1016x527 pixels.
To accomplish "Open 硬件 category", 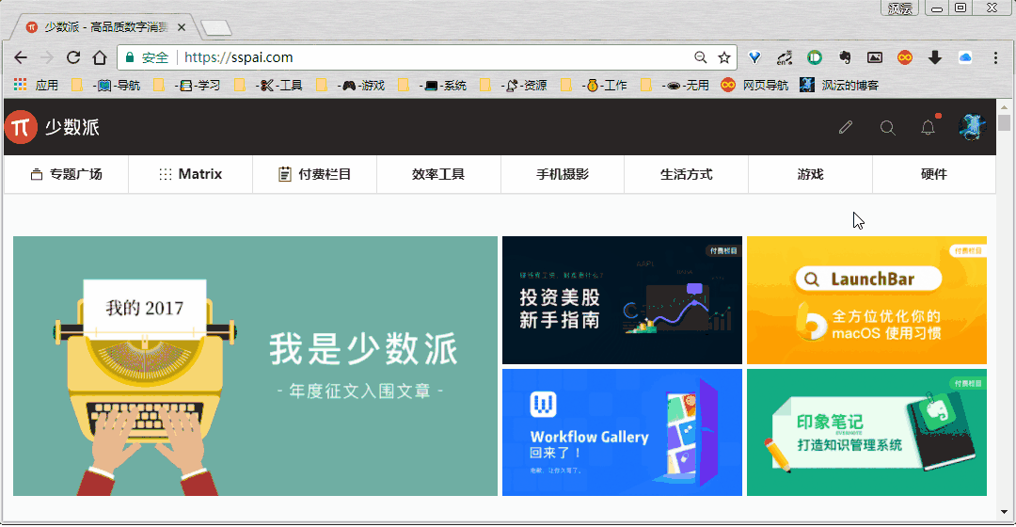I will [x=934, y=174].
